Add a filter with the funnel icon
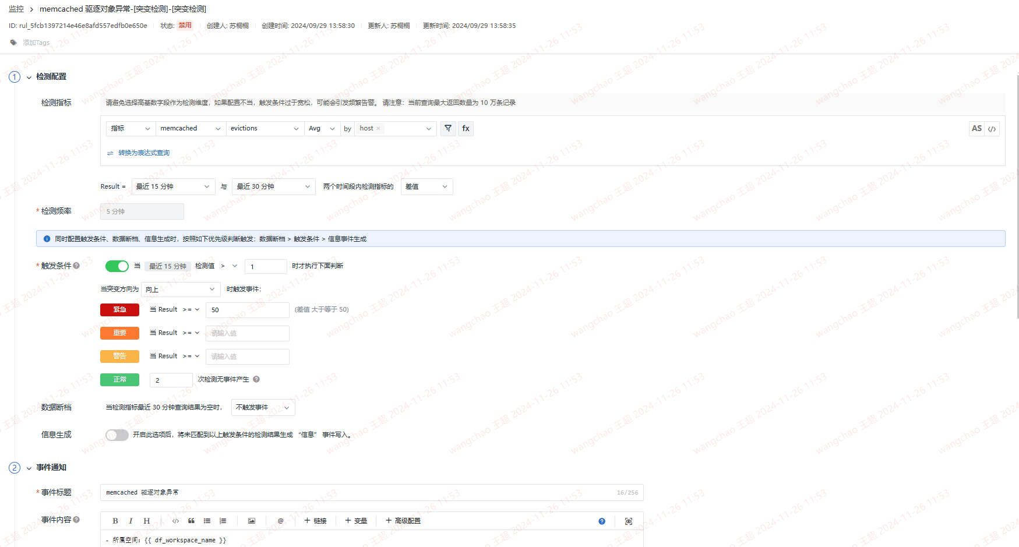The image size is (1019, 547). point(448,128)
